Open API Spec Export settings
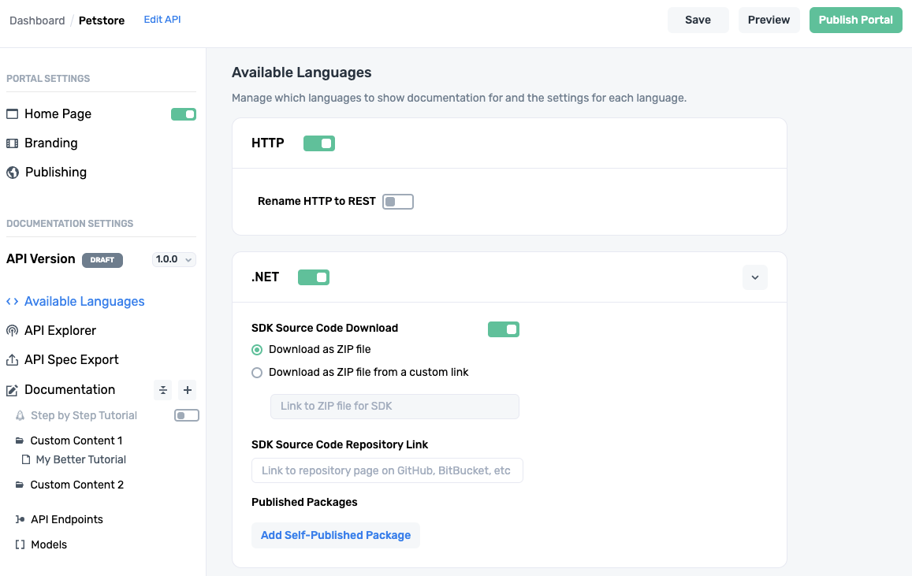 point(72,360)
